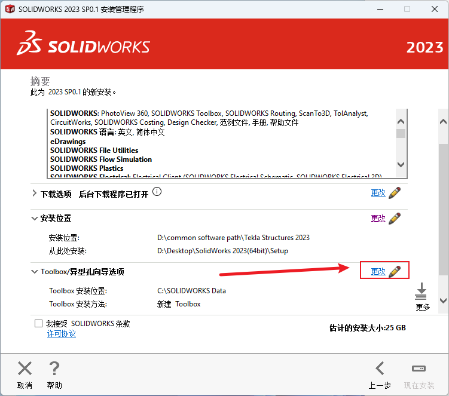The height and width of the screenshot is (396, 449).
Task: Click the 更多 download arrow icon
Action: (421, 291)
